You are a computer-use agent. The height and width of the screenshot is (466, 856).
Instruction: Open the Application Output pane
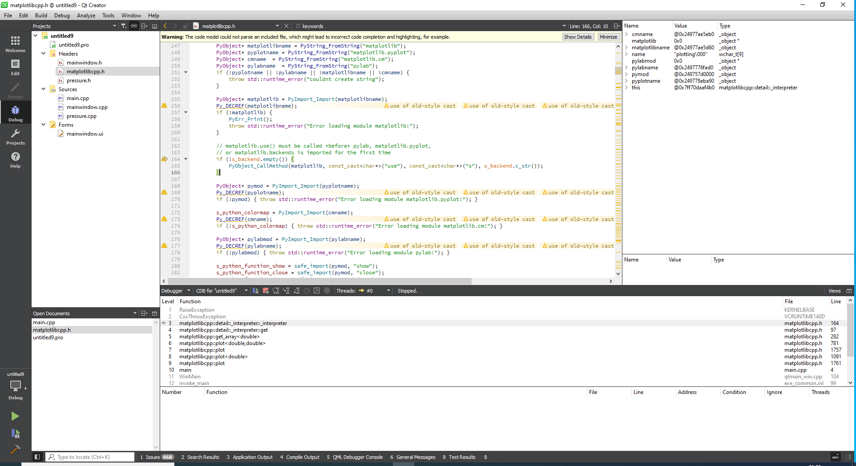(x=250, y=457)
